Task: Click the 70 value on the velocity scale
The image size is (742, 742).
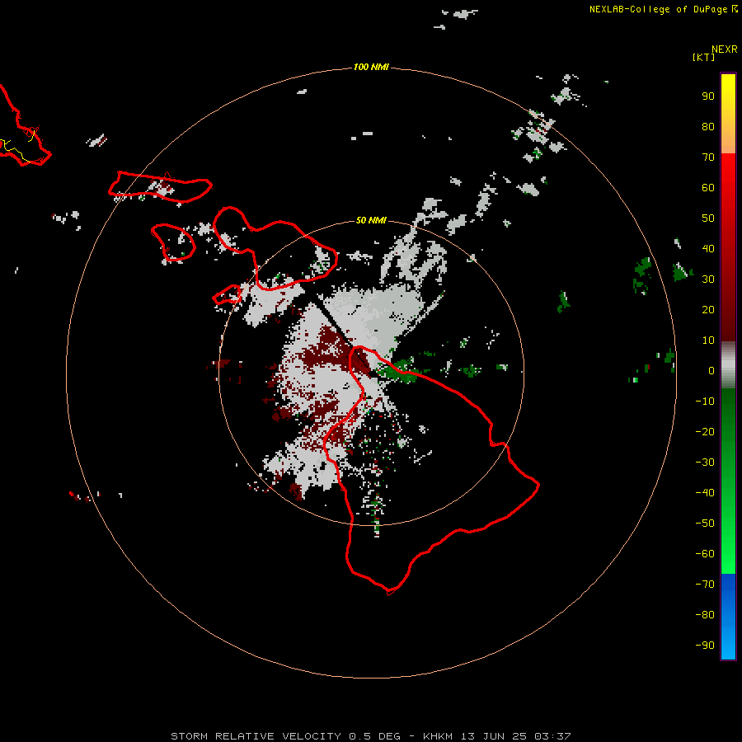Action: coord(708,157)
